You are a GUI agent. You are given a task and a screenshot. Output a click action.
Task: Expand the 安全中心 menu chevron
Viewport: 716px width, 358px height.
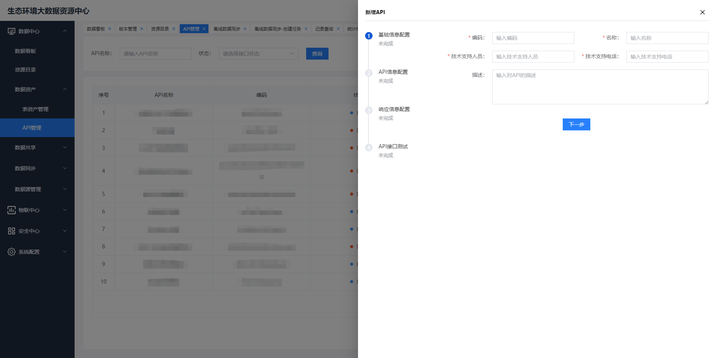(65, 231)
